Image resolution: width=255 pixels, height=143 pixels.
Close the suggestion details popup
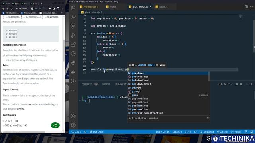[x=208, y=118]
